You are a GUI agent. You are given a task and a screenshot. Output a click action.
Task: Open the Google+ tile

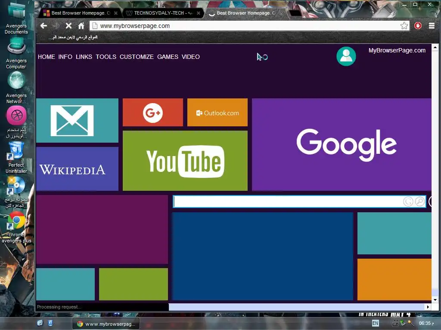pos(153,112)
